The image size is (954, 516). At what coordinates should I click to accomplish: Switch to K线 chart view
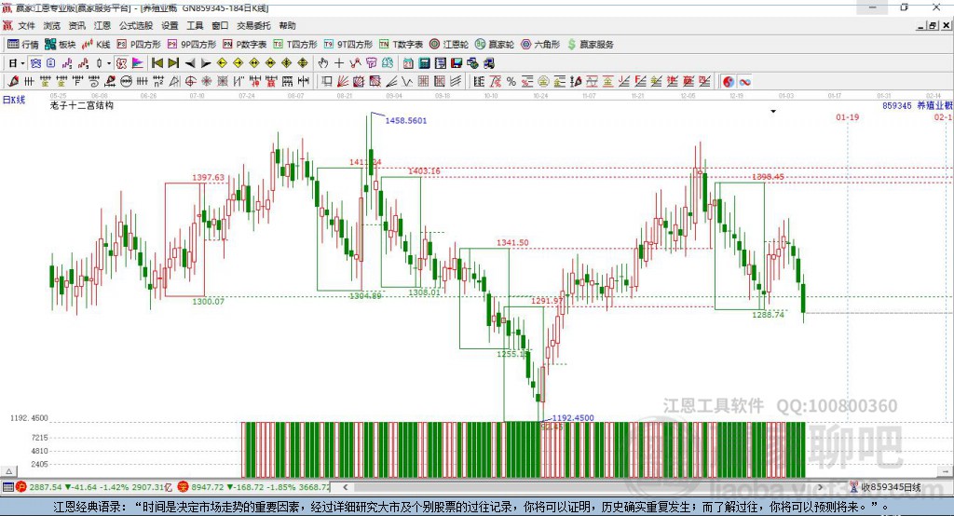96,45
